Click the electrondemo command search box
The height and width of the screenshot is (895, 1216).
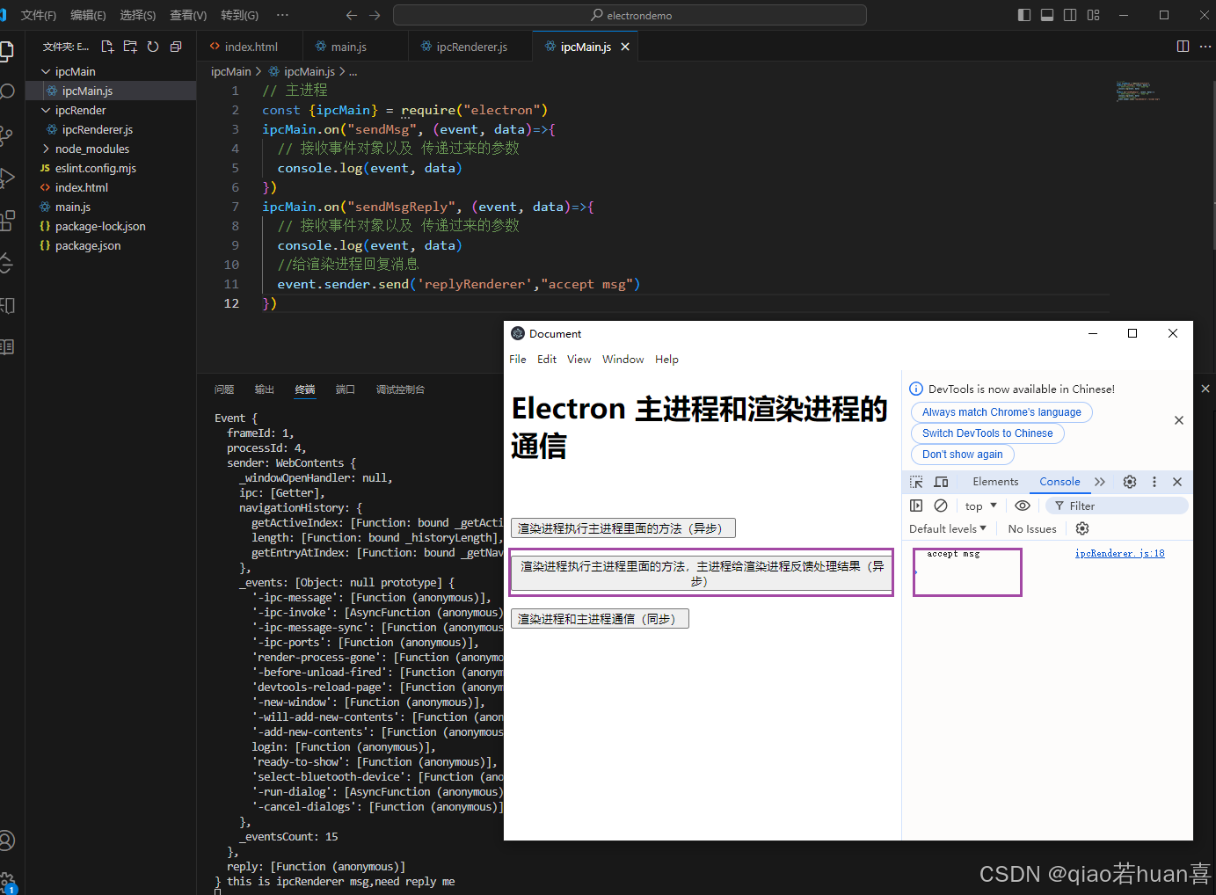[630, 15]
